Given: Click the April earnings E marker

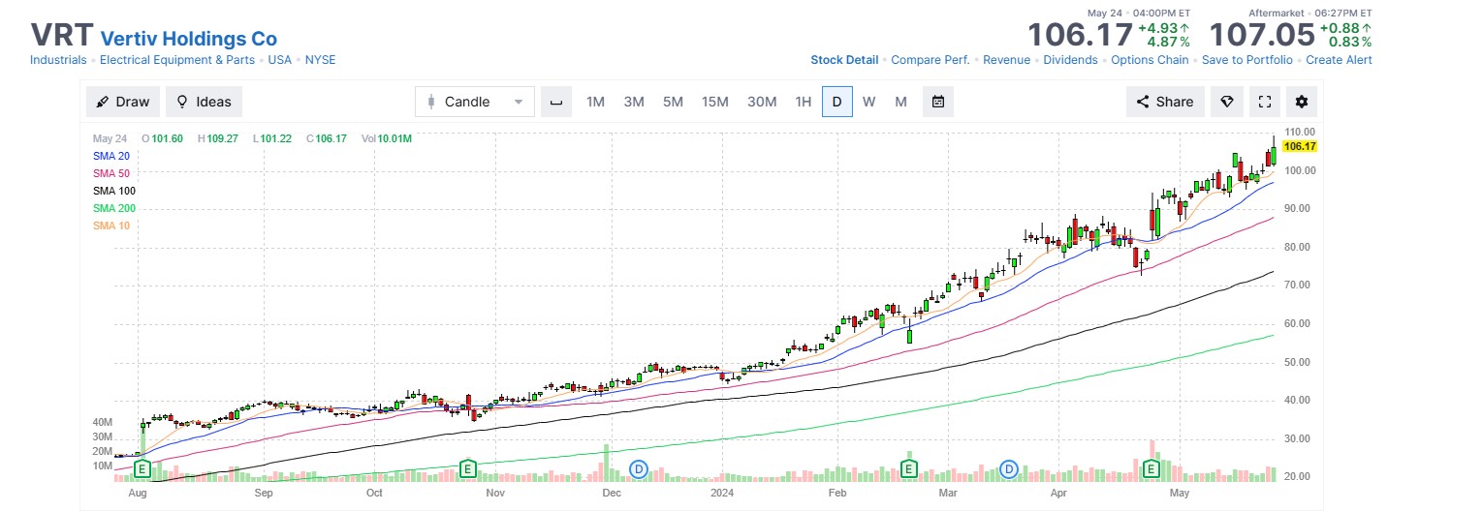Looking at the screenshot, I should pyautogui.click(x=1152, y=469).
